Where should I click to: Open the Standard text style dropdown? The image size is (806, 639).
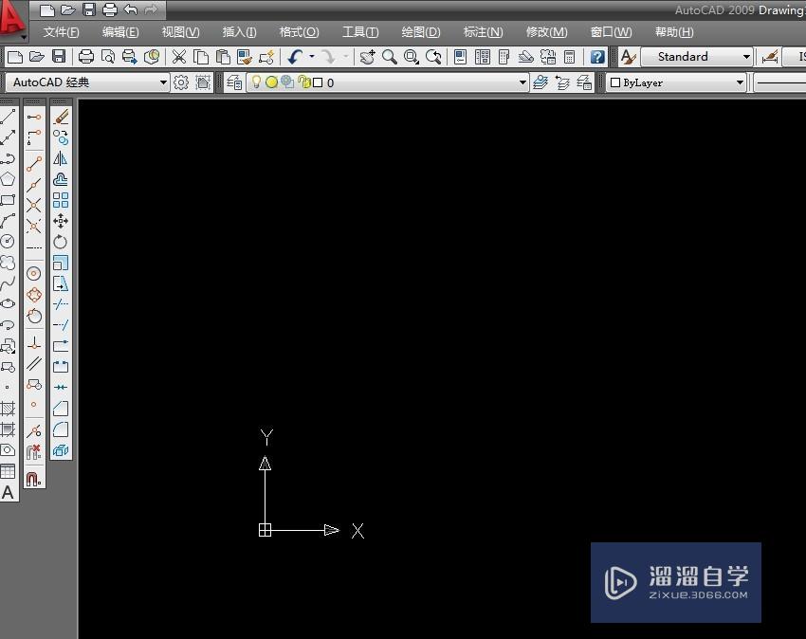pyautogui.click(x=748, y=56)
